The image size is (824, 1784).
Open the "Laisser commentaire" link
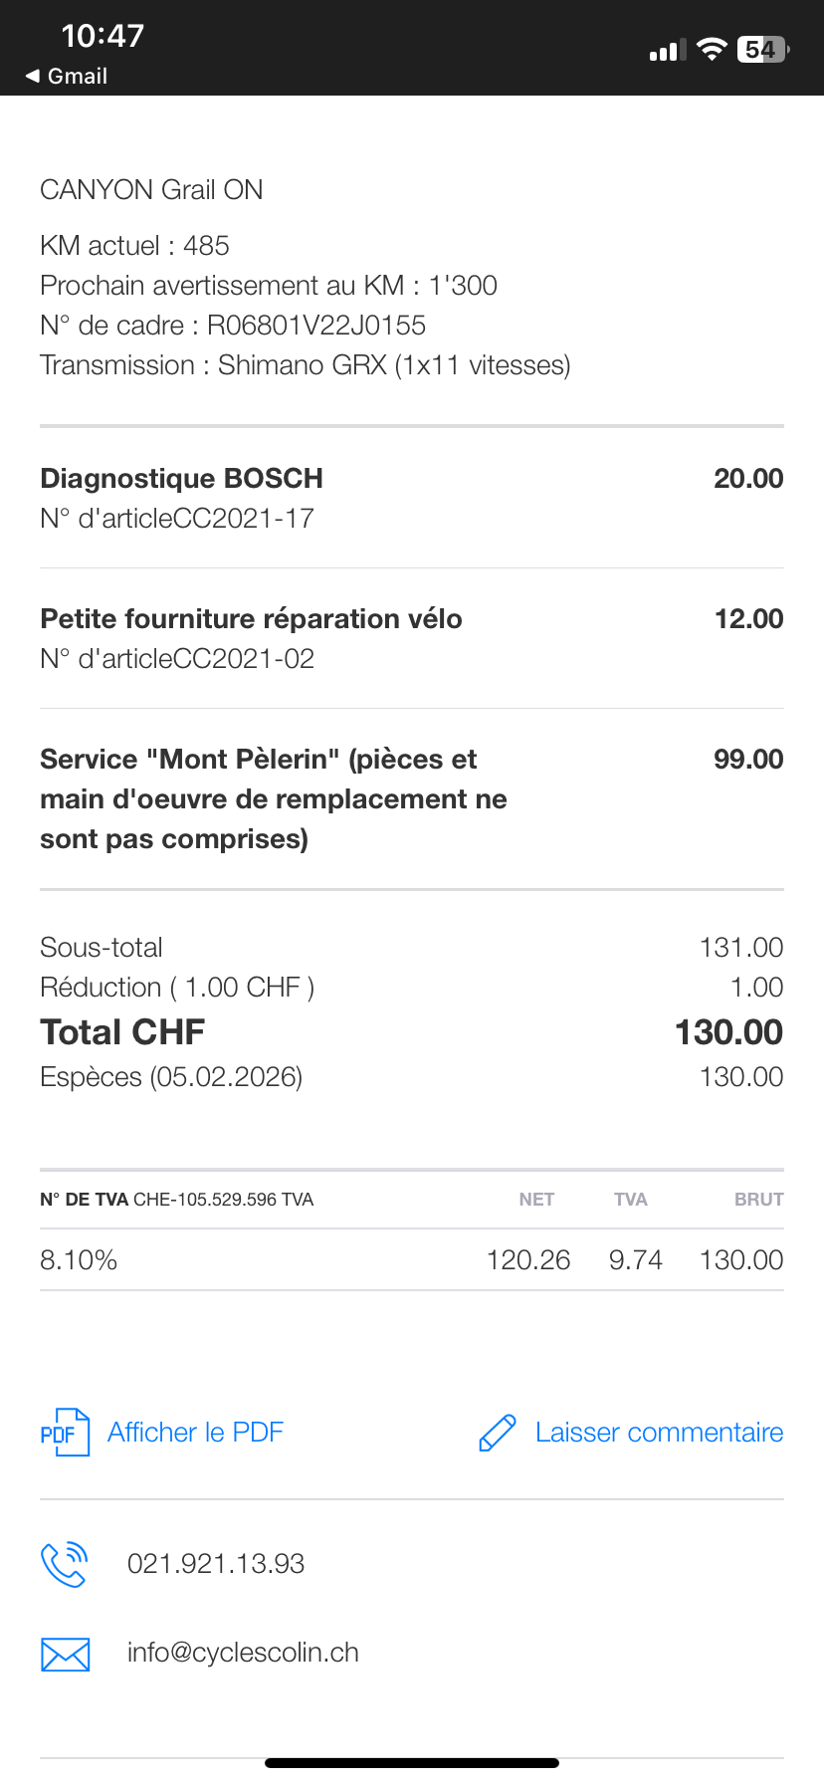659,1433
